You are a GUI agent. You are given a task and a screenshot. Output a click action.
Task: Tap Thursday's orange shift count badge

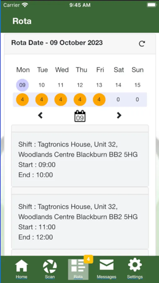80,99
